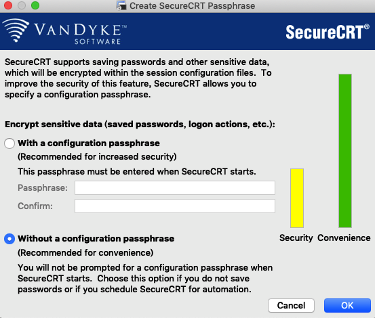
Task: Click the Security label under yellow bar
Action: [296, 238]
